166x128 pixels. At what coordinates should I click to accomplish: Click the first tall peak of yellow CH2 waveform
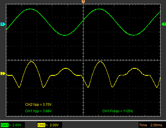click(x=31, y=61)
